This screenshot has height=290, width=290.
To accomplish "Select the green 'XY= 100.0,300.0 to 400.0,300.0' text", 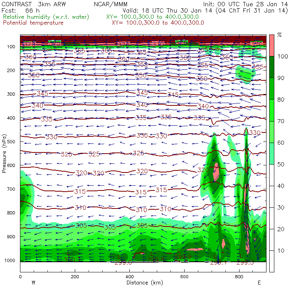I will (152, 17).
